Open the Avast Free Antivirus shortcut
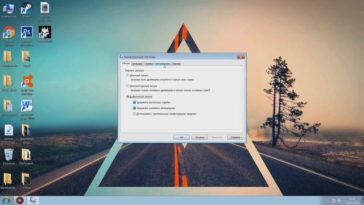364x205 pixels. 27,85
